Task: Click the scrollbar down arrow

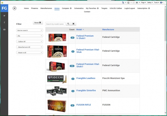Action: 165,113
